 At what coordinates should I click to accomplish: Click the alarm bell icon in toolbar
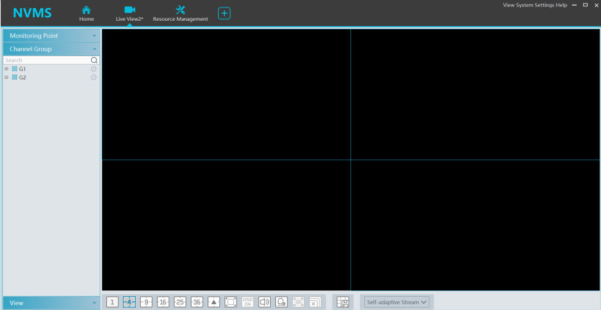(281, 302)
